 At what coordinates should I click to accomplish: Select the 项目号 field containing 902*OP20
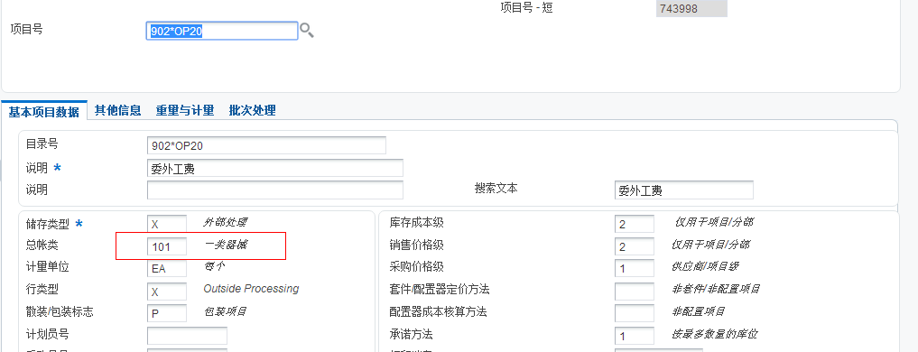[x=222, y=31]
